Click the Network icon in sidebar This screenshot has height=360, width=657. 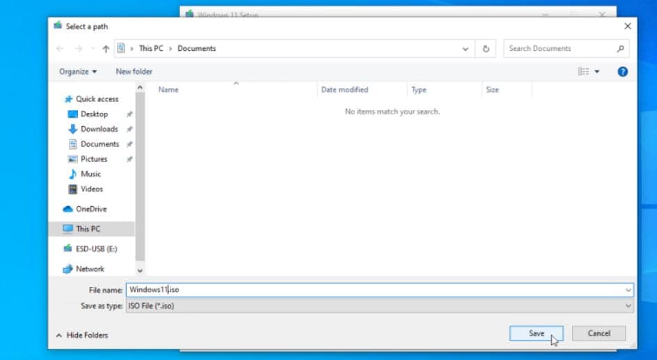tap(68, 269)
